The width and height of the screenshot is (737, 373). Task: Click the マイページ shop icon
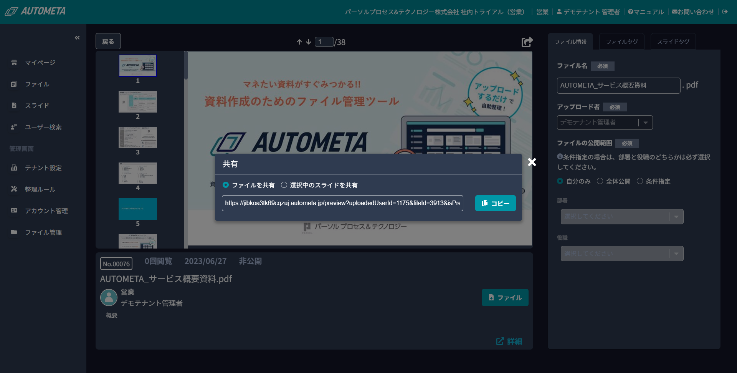tap(14, 63)
